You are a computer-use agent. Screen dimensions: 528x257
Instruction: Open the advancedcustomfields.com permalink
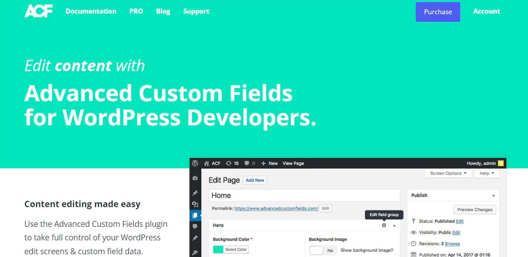coord(276,209)
